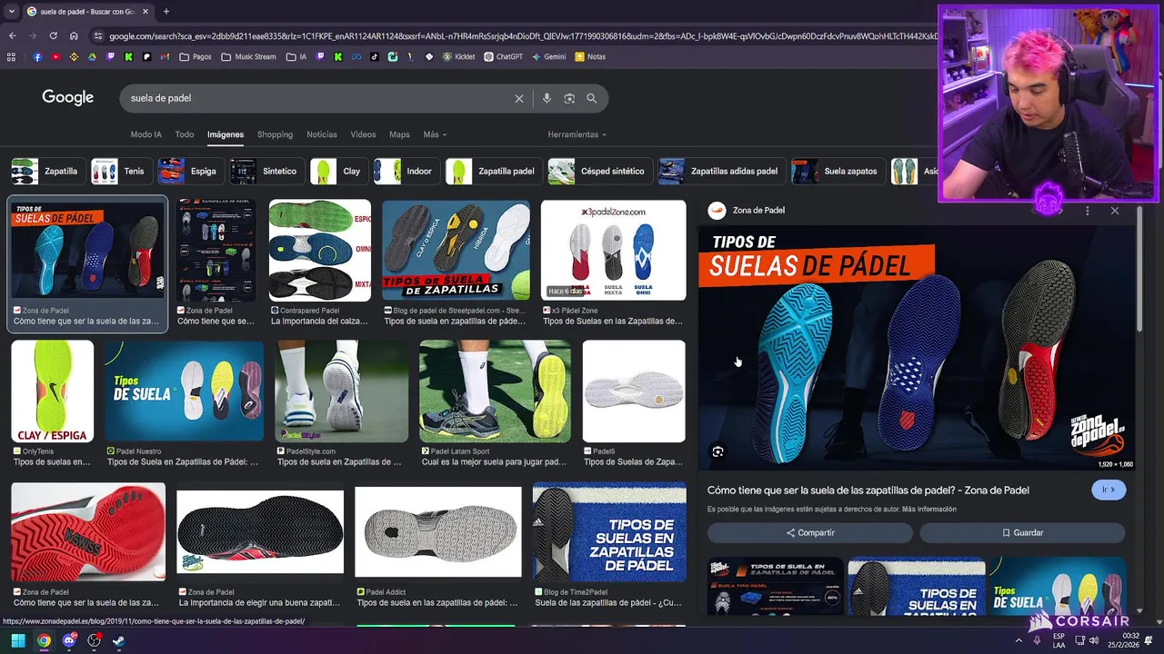Select the Tenis filter chip
The height and width of the screenshot is (654, 1164).
point(121,171)
